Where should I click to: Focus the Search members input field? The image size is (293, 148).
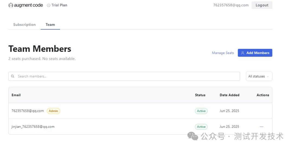(x=128, y=76)
